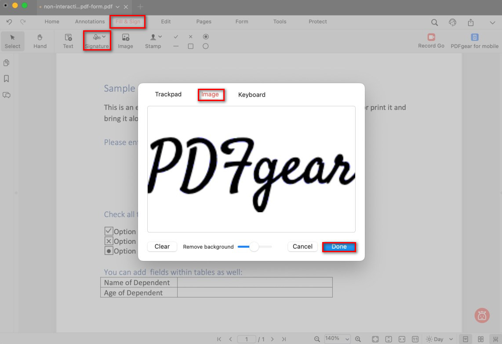Viewport: 502px width, 344px height.
Task: Go to the first page
Action: click(219, 339)
